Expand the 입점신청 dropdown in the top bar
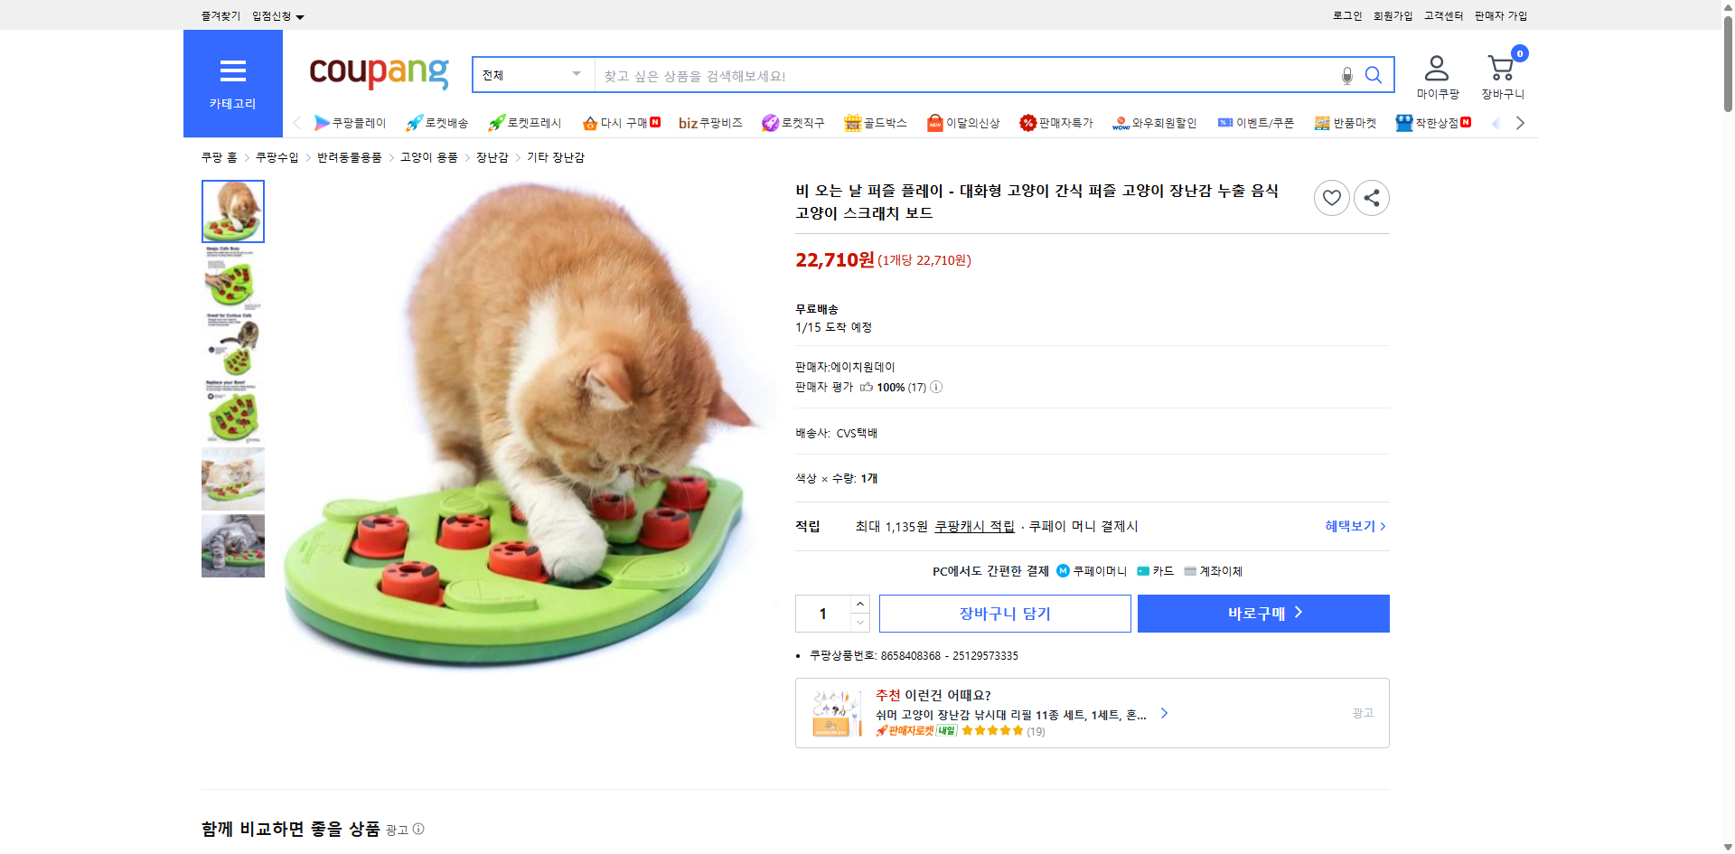 pos(276,15)
